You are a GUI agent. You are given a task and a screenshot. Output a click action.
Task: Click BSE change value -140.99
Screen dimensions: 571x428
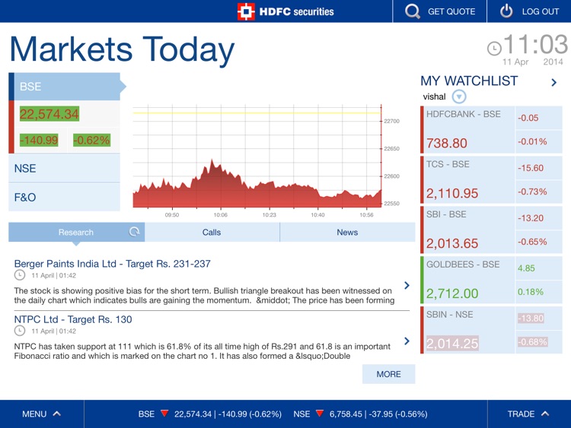tap(39, 140)
